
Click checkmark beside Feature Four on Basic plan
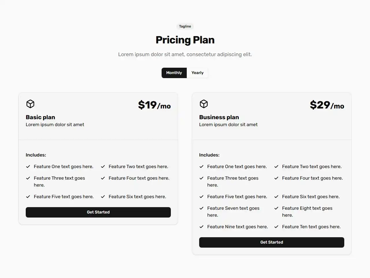pos(103,178)
